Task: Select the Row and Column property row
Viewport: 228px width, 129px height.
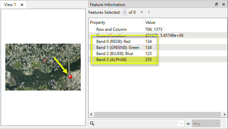Action: [x=158, y=29]
